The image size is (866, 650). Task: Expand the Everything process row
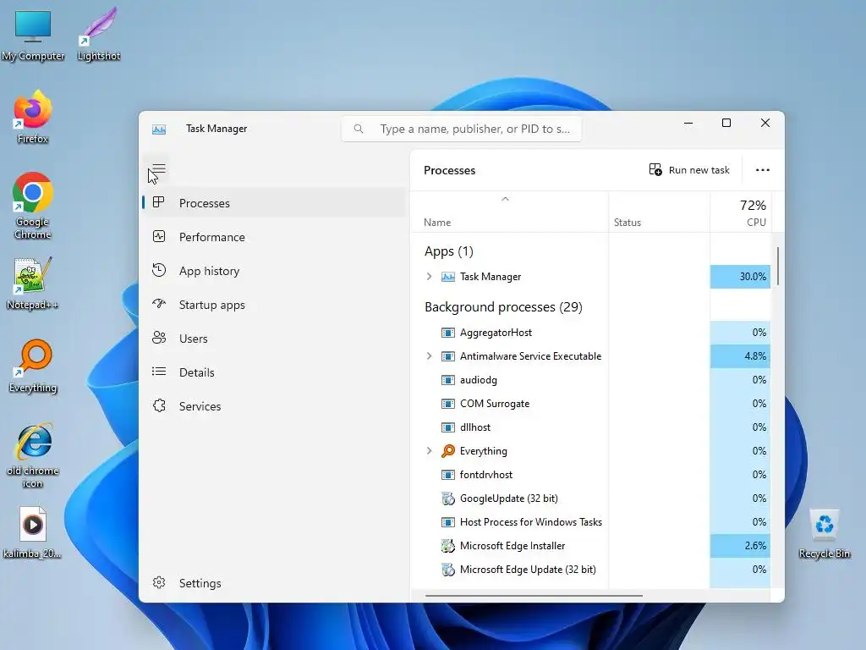[x=429, y=451]
